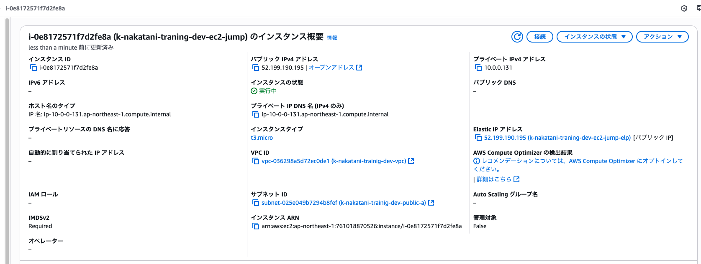Expand the アクション dropdown menu
701x264 pixels.
(x=662, y=37)
